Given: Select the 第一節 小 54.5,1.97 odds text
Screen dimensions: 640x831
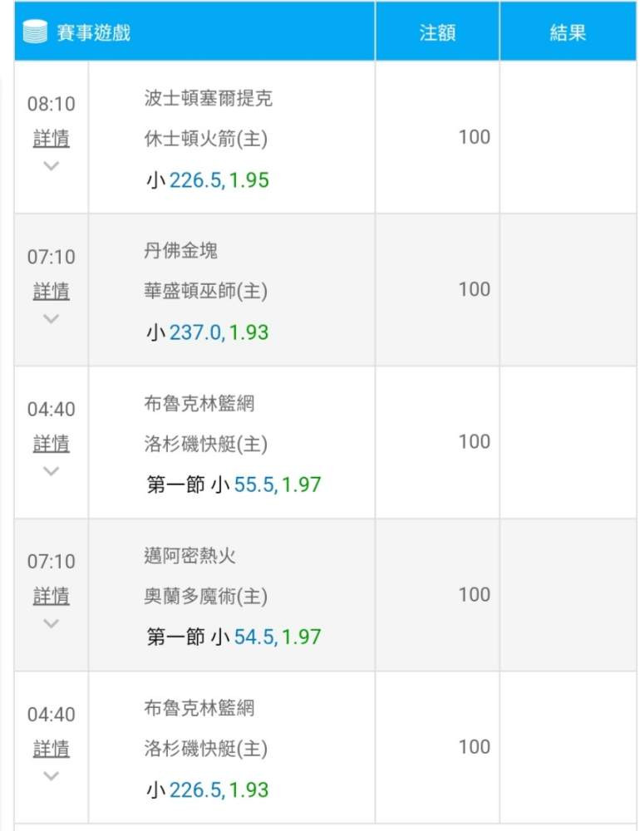Looking at the screenshot, I should [x=234, y=637].
